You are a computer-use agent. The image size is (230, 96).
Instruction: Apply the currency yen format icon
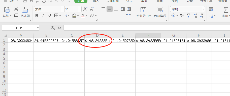(174, 16)
